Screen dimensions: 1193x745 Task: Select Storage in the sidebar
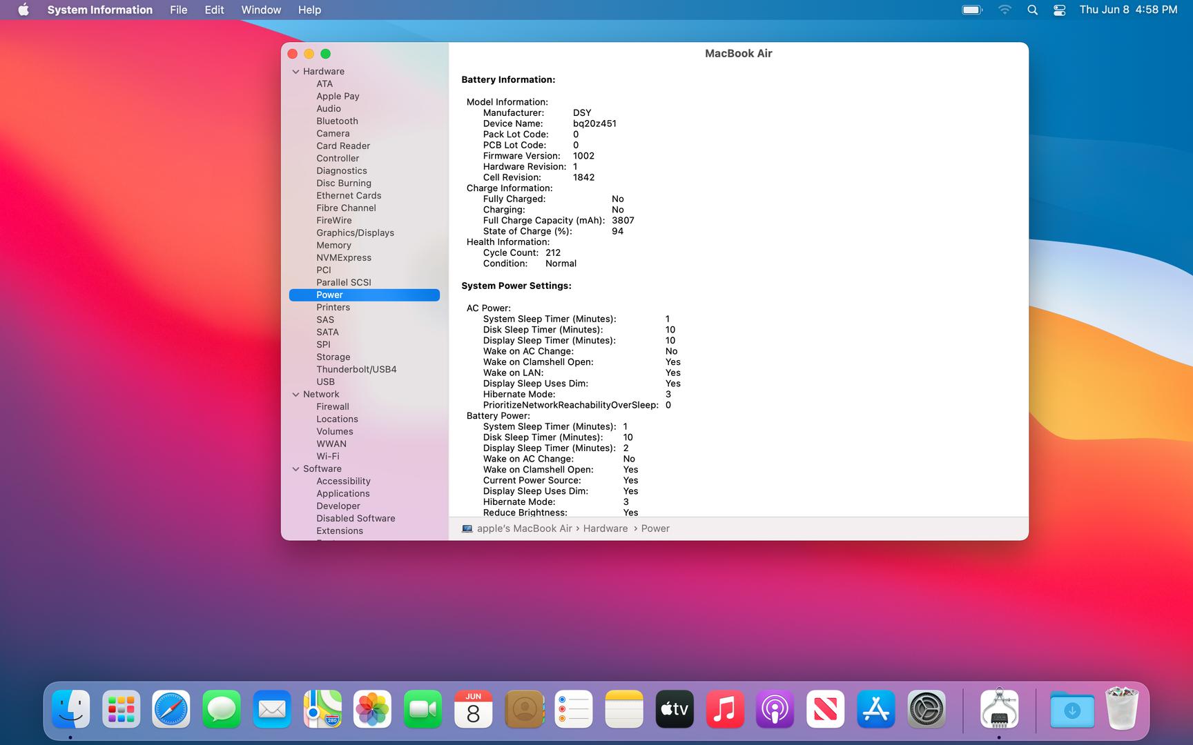(x=333, y=357)
